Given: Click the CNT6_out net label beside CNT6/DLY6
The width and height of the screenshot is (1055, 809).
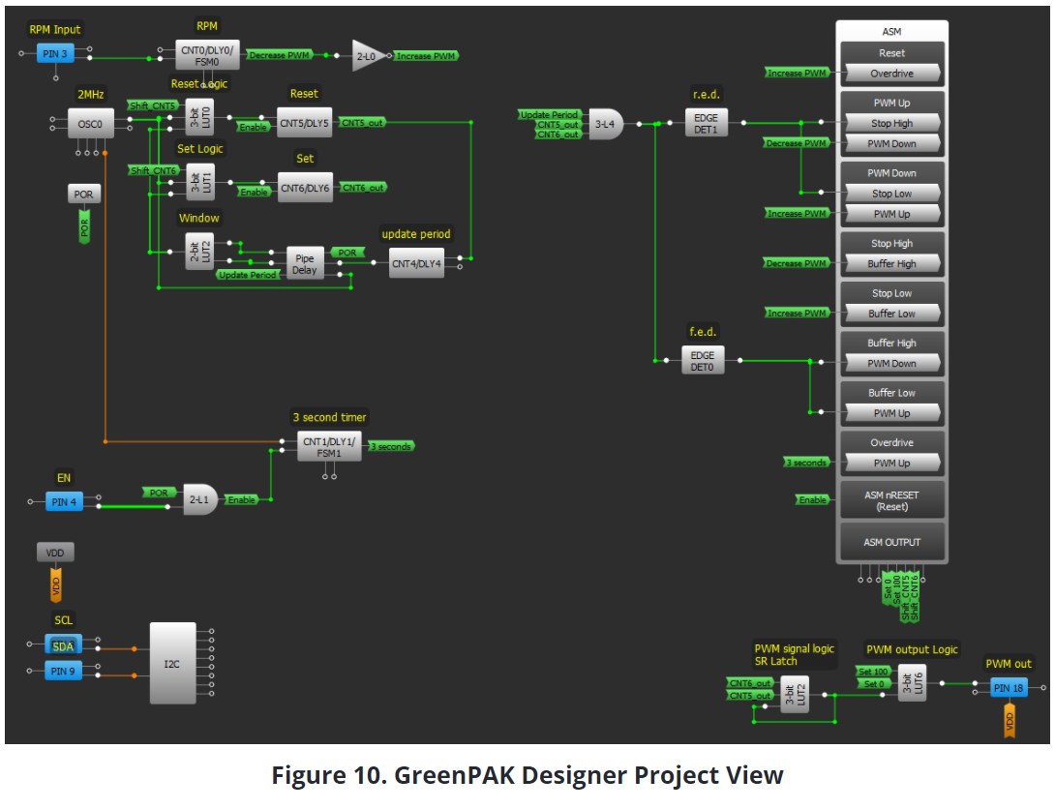Looking at the screenshot, I should 363,188.
